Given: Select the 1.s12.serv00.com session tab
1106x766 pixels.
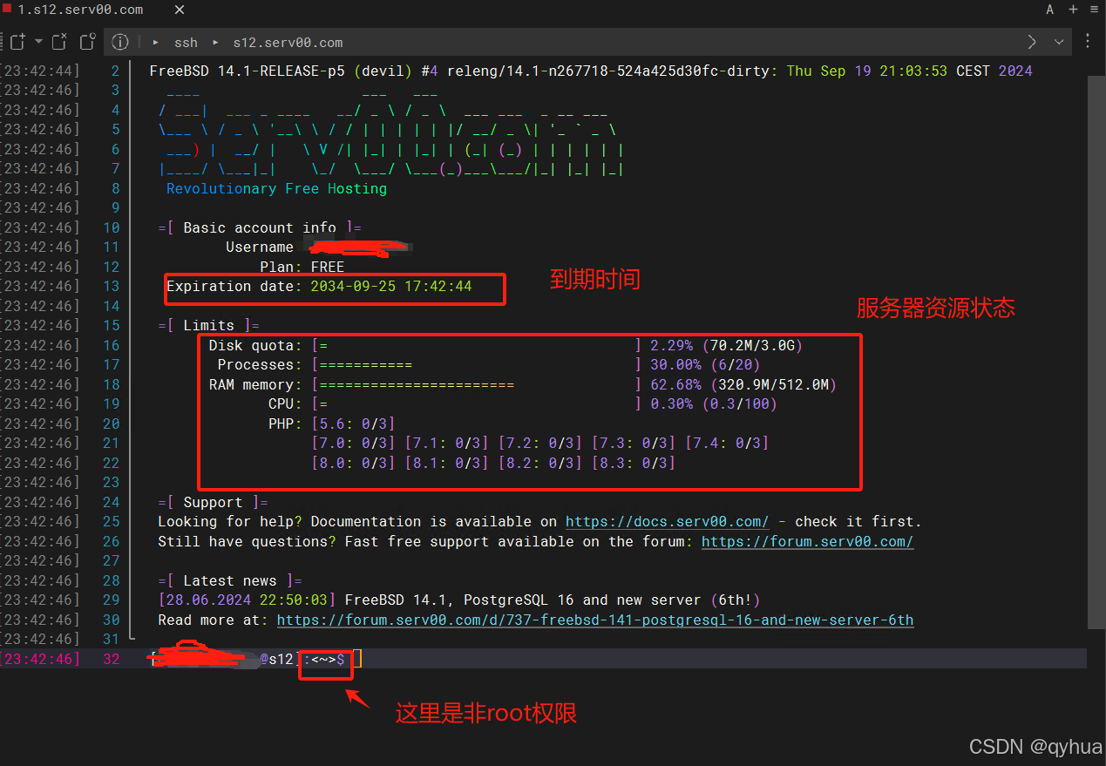Looking at the screenshot, I should (80, 10).
